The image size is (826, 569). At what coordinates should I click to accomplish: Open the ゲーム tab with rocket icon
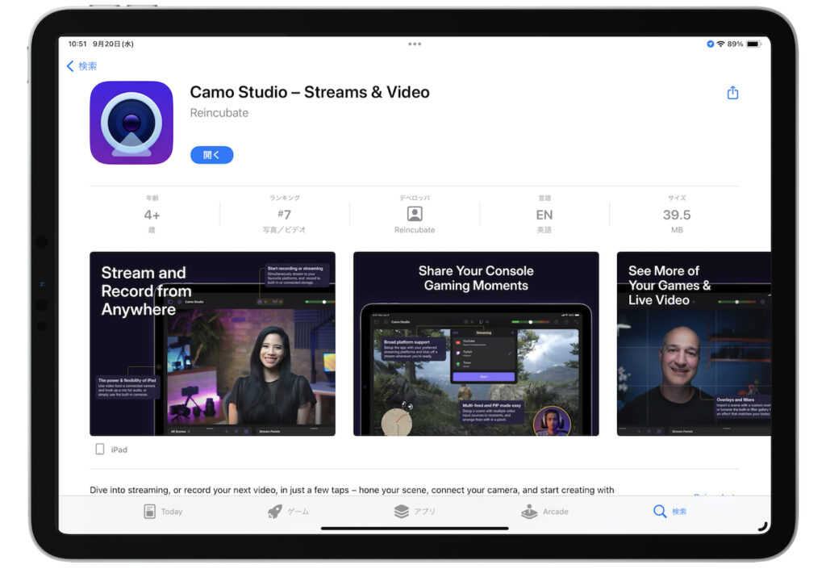pos(288,512)
